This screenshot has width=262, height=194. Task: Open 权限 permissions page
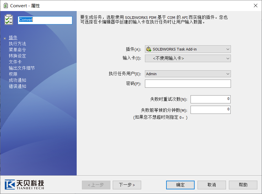pyautogui.click(x=13, y=74)
